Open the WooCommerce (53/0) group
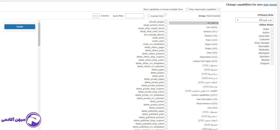Image resolution: width=280 pixels, height=130 pixels. pos(207,104)
